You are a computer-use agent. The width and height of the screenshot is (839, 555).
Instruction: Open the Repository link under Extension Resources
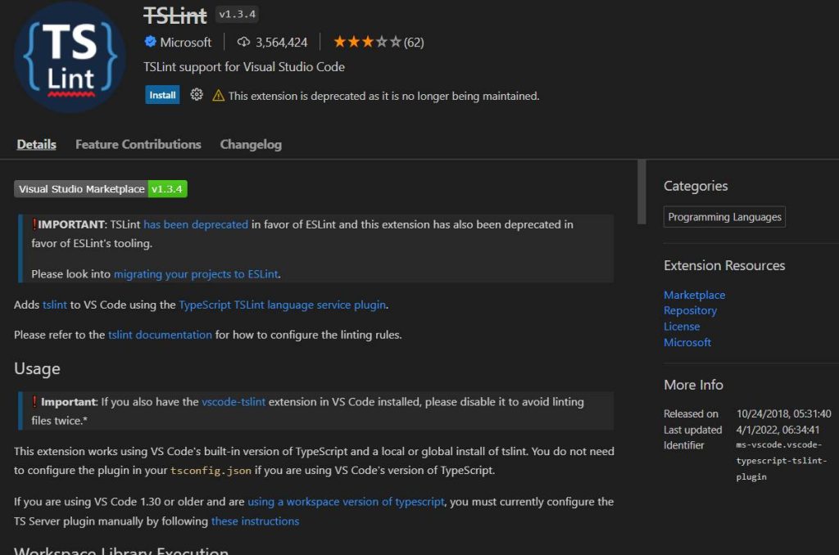pos(690,310)
